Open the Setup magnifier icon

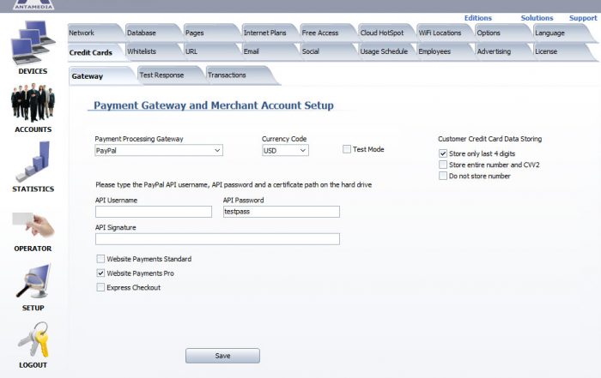[33, 281]
